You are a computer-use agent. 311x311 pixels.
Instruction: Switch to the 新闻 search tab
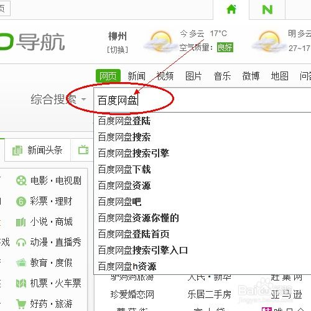point(136,76)
